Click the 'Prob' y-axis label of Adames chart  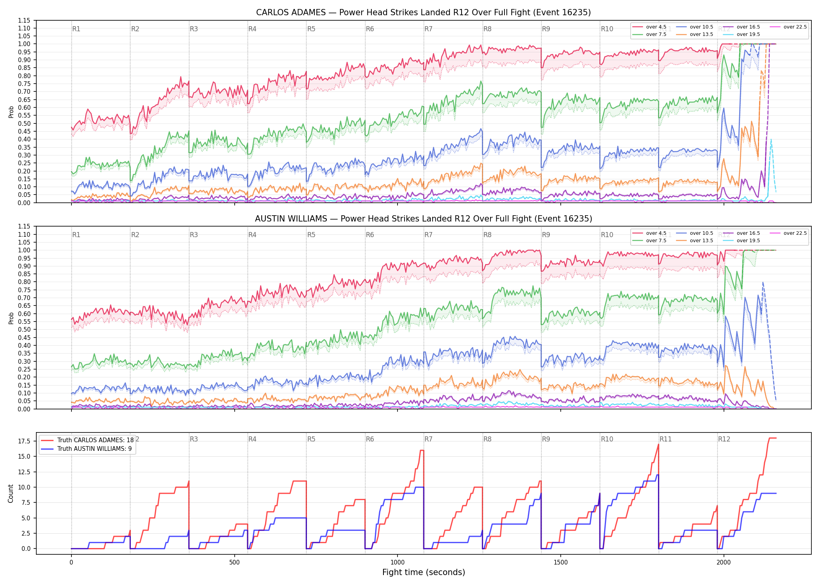click(x=11, y=112)
